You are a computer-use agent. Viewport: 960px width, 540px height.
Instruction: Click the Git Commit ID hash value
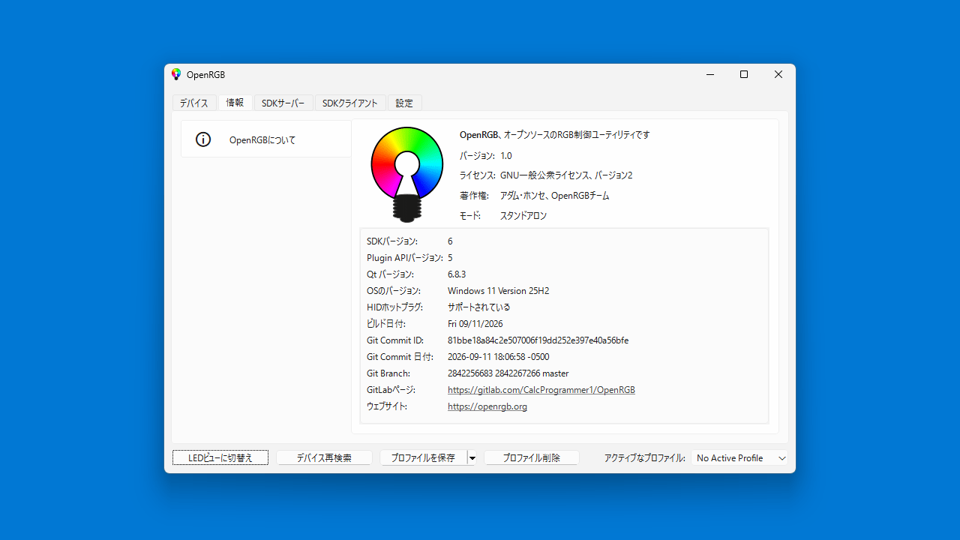pyautogui.click(x=538, y=340)
